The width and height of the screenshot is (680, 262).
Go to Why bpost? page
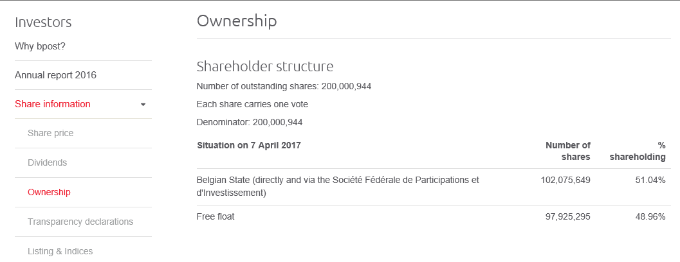point(40,46)
